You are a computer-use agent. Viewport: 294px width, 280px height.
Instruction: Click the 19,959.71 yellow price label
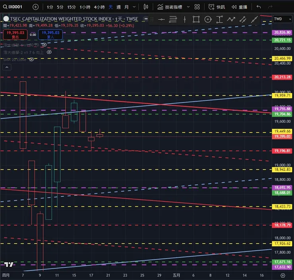coord(282,95)
